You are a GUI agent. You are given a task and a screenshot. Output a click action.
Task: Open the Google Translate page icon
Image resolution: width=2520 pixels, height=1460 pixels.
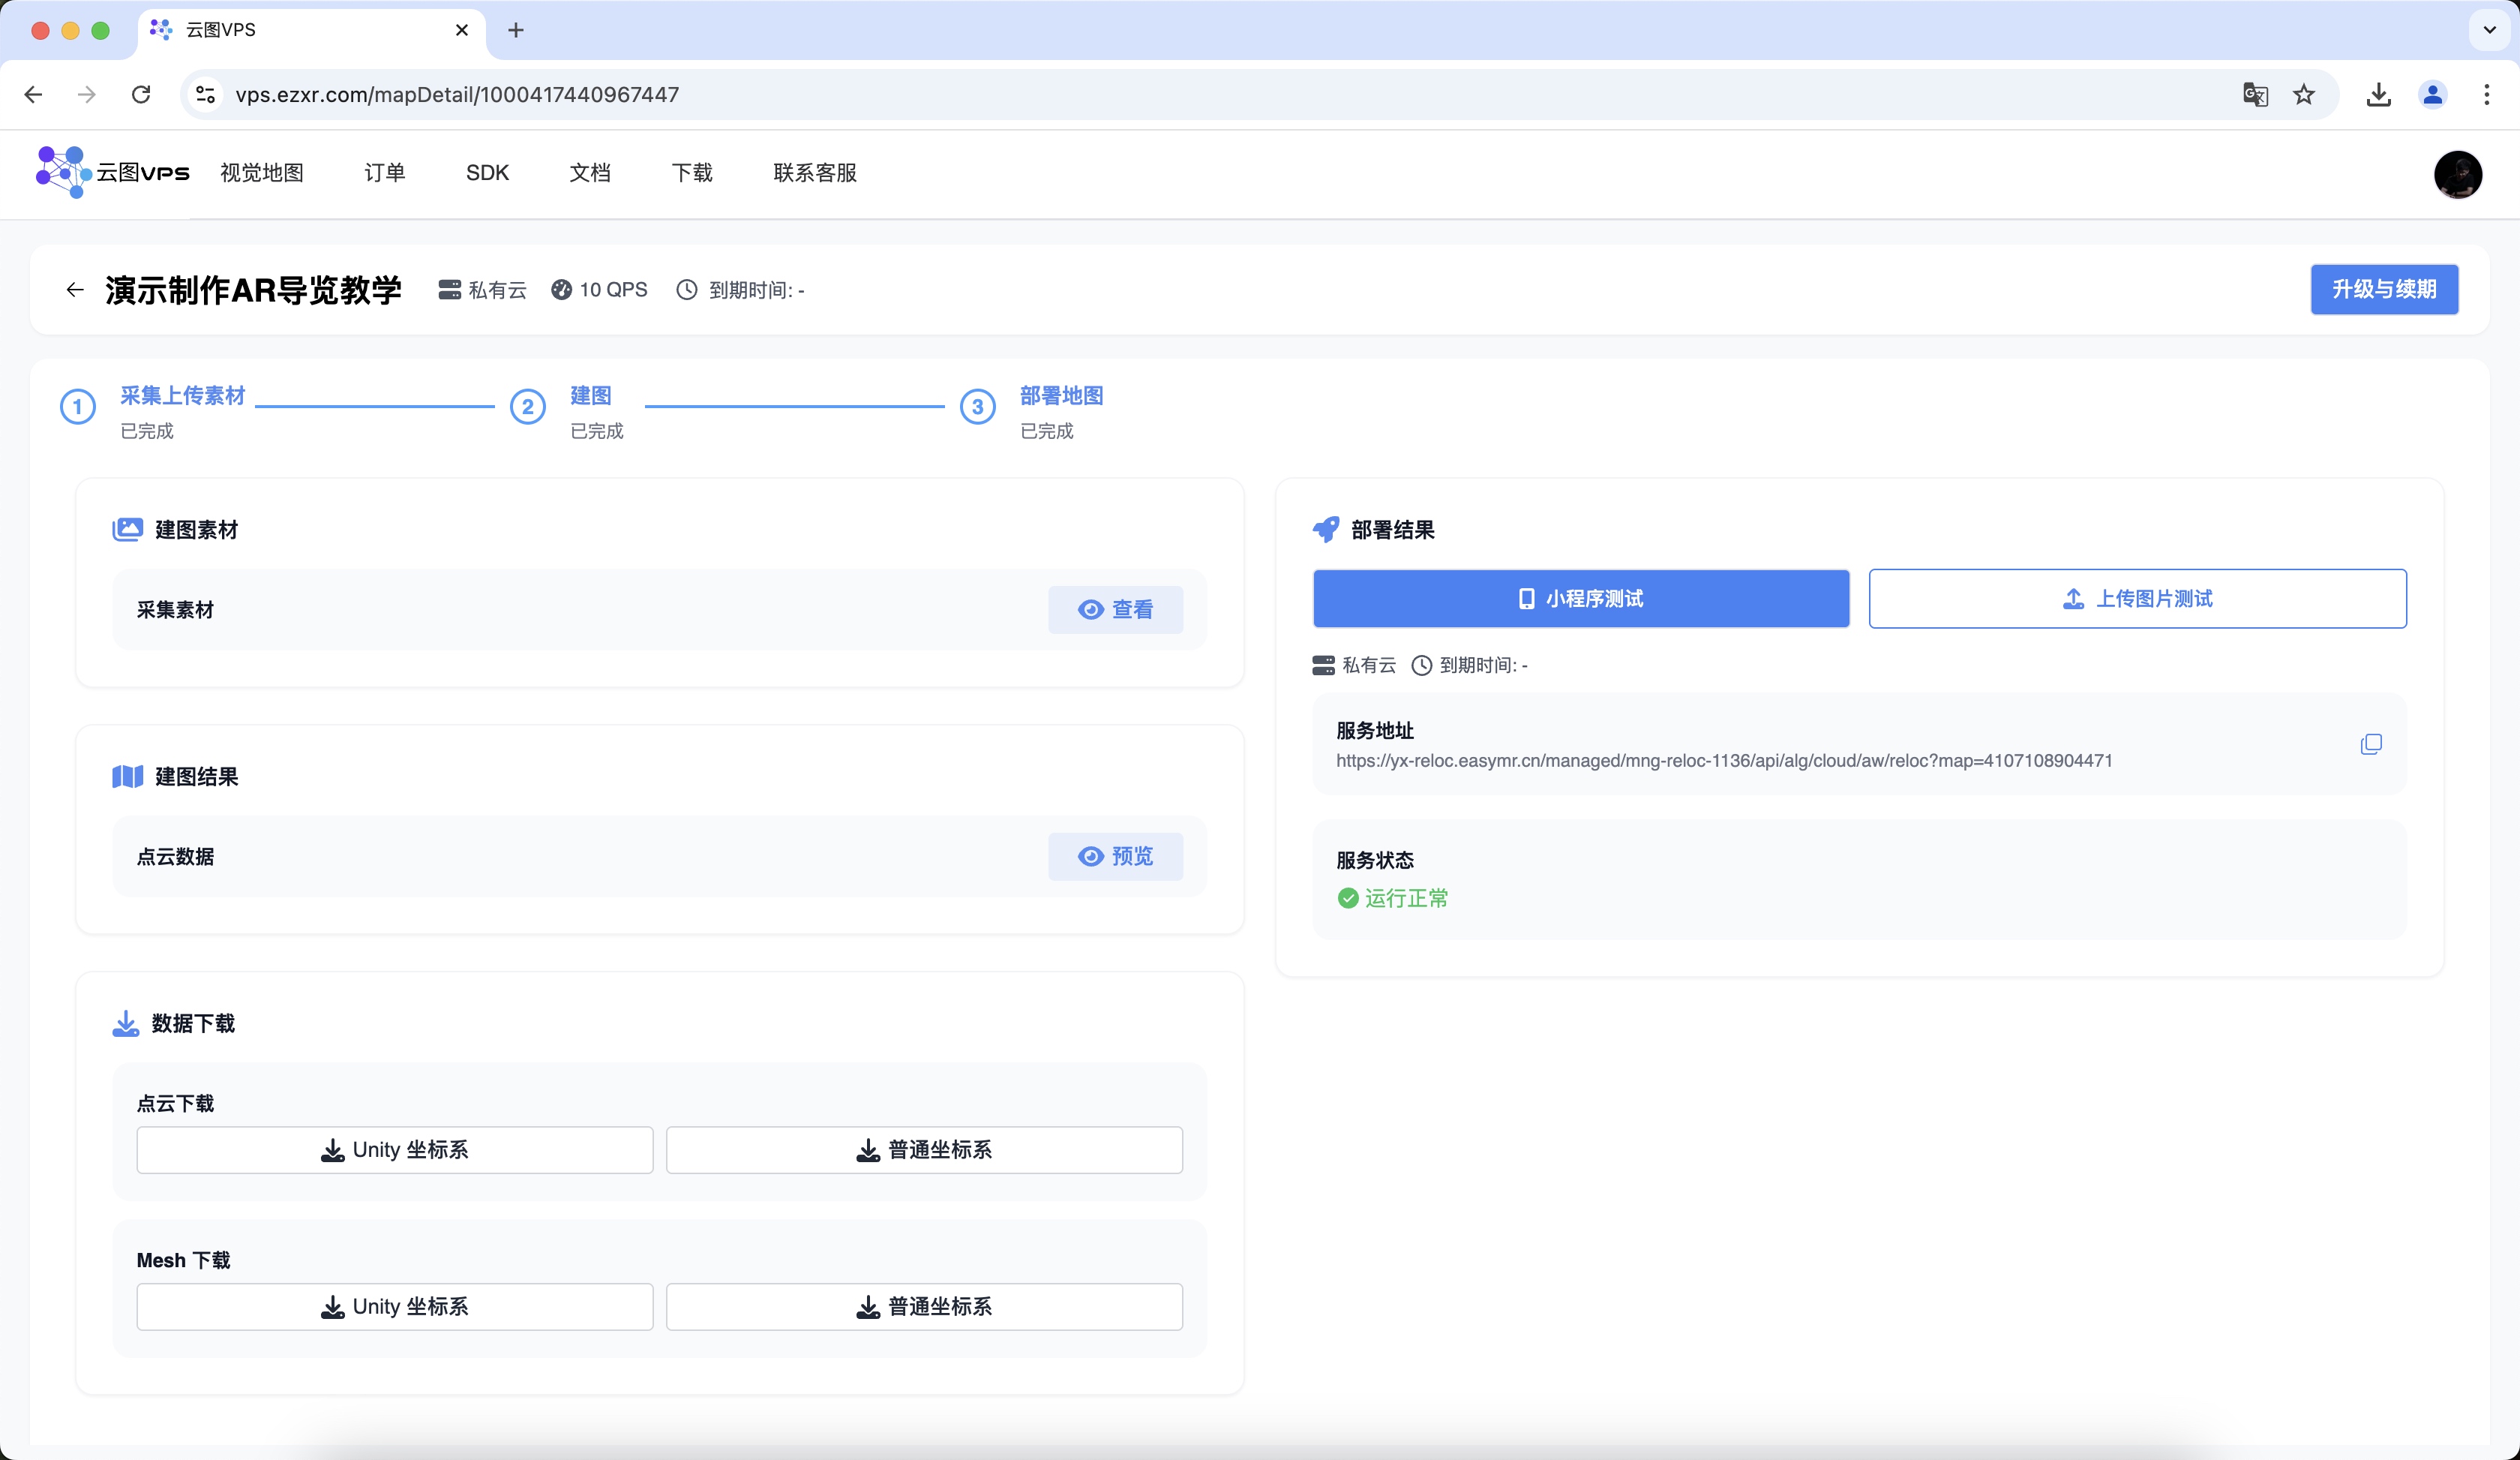click(2255, 94)
